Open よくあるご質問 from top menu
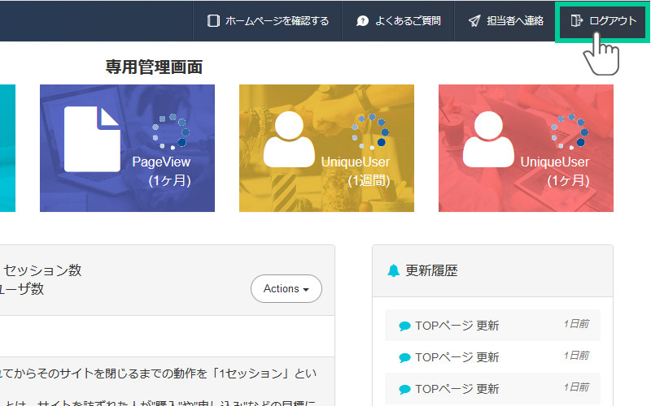The image size is (651, 406). [408, 20]
